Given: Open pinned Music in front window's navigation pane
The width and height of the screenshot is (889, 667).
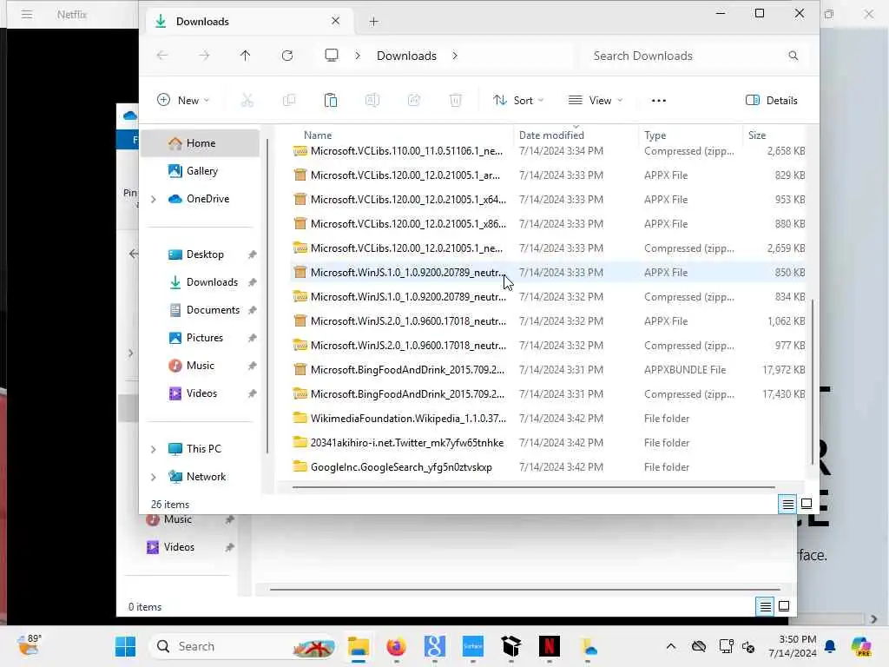Looking at the screenshot, I should pos(201,366).
